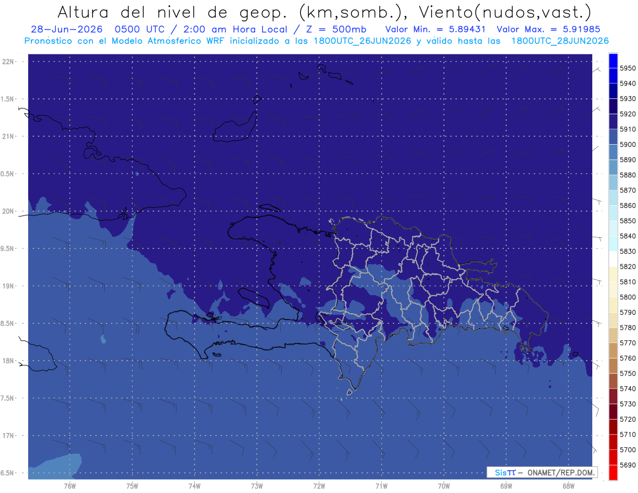Click the '75W' longitude label
This screenshot has width=638, height=493.
tap(132, 486)
